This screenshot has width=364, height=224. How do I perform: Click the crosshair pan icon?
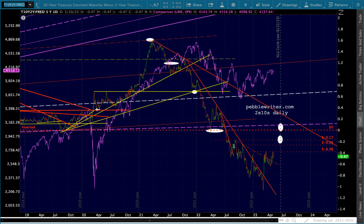tap(287, 220)
